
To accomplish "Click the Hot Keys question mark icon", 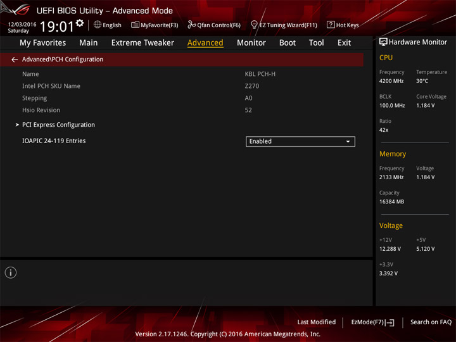I will (331, 25).
